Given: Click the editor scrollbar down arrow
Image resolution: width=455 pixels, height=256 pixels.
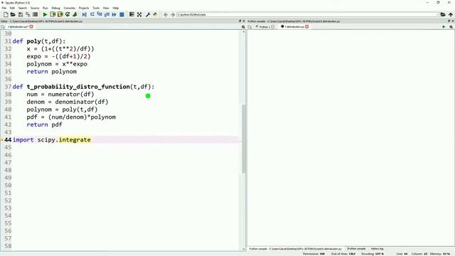Looking at the screenshot, I should [243, 249].
